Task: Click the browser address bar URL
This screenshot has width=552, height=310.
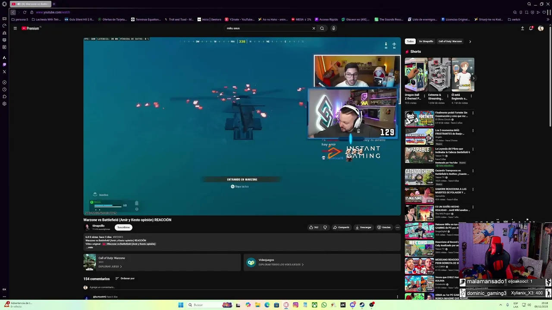Action: (53, 12)
